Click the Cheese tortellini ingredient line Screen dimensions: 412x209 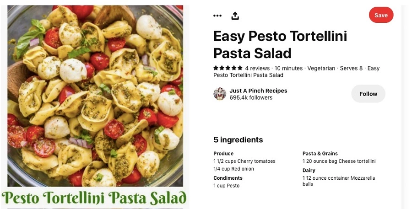339,161
